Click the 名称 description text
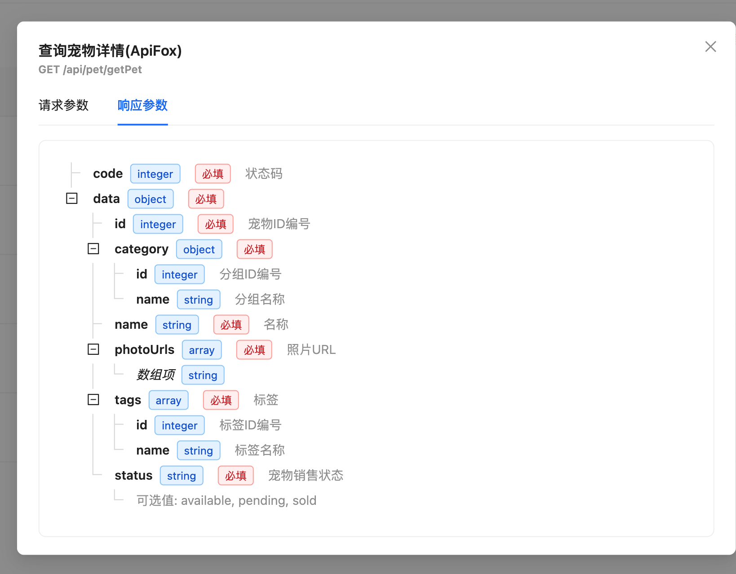The height and width of the screenshot is (574, 736). click(x=276, y=324)
